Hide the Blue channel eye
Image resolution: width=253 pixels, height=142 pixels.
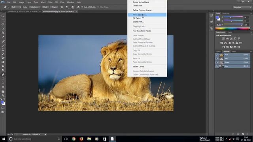[217, 66]
